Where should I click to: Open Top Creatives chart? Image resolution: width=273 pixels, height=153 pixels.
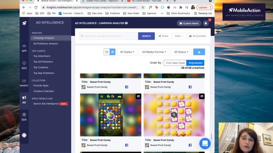pos(41,67)
